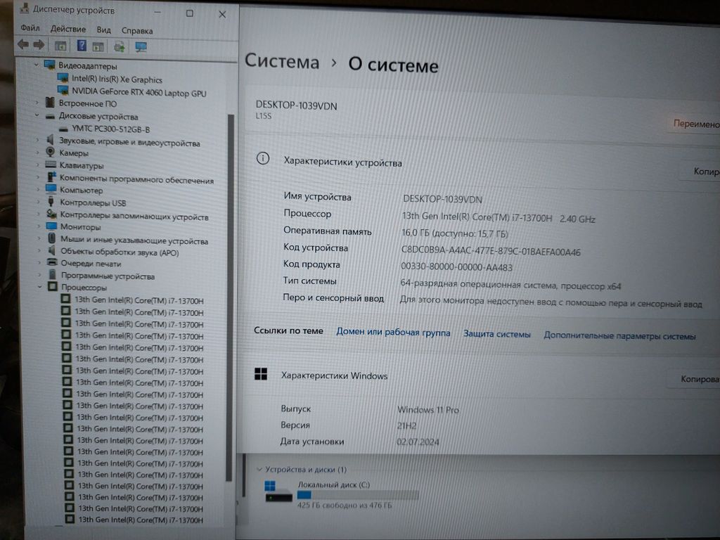Collapse the Процессоры category
720x540 pixels.
(39, 287)
